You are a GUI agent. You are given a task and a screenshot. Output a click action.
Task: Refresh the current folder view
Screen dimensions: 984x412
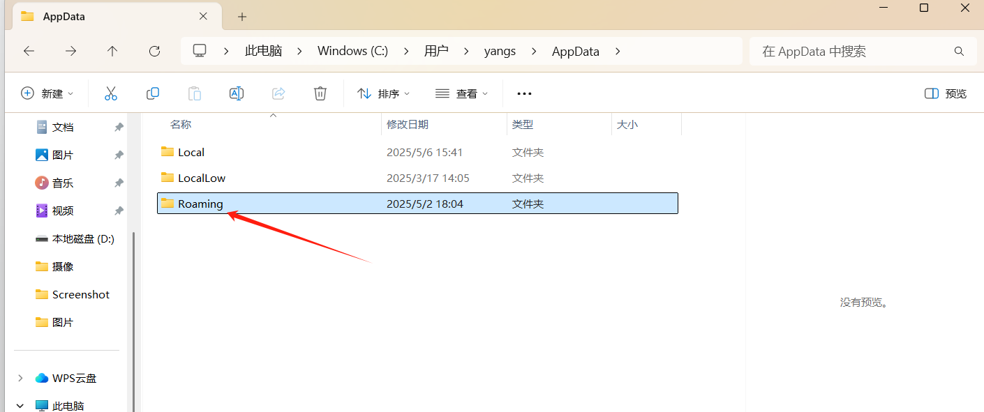(154, 50)
